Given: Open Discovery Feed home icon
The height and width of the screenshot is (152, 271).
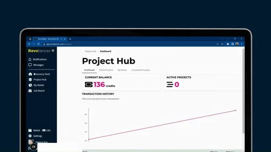Looking at the screenshot, I should coord(30,74).
